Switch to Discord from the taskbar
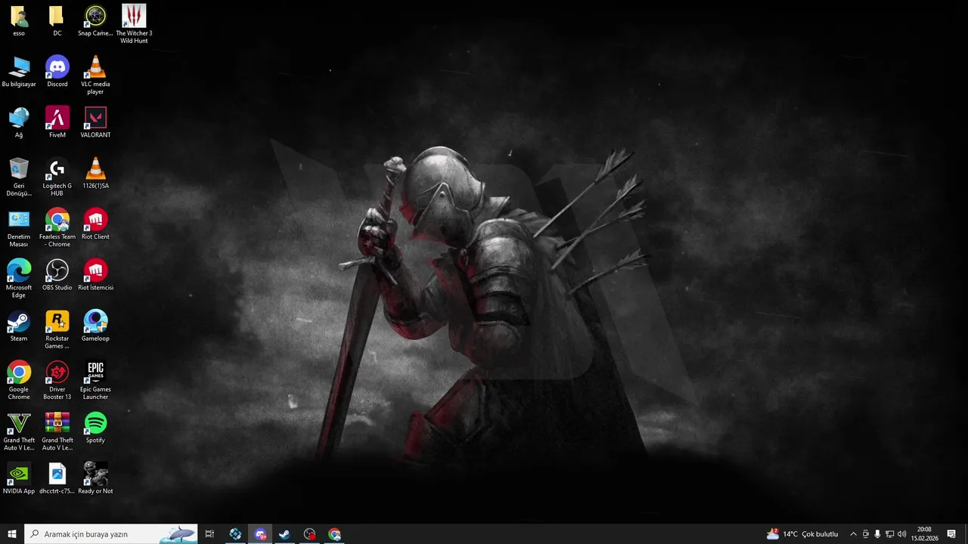Screen dimensions: 968x544 pyautogui.click(x=260, y=534)
